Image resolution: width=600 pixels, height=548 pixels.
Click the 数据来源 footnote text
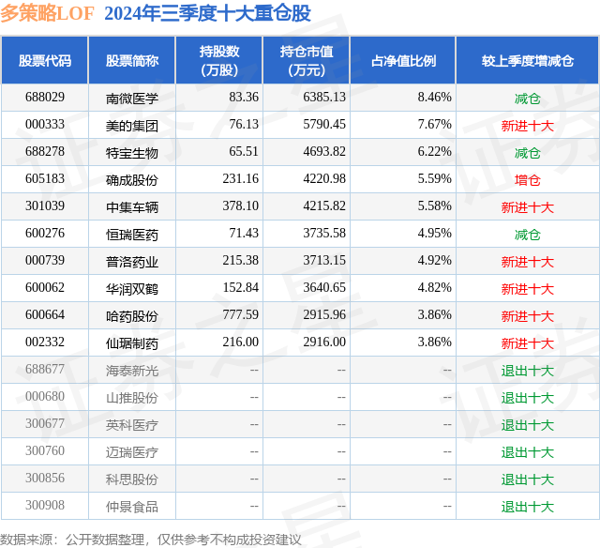pyautogui.click(x=151, y=540)
